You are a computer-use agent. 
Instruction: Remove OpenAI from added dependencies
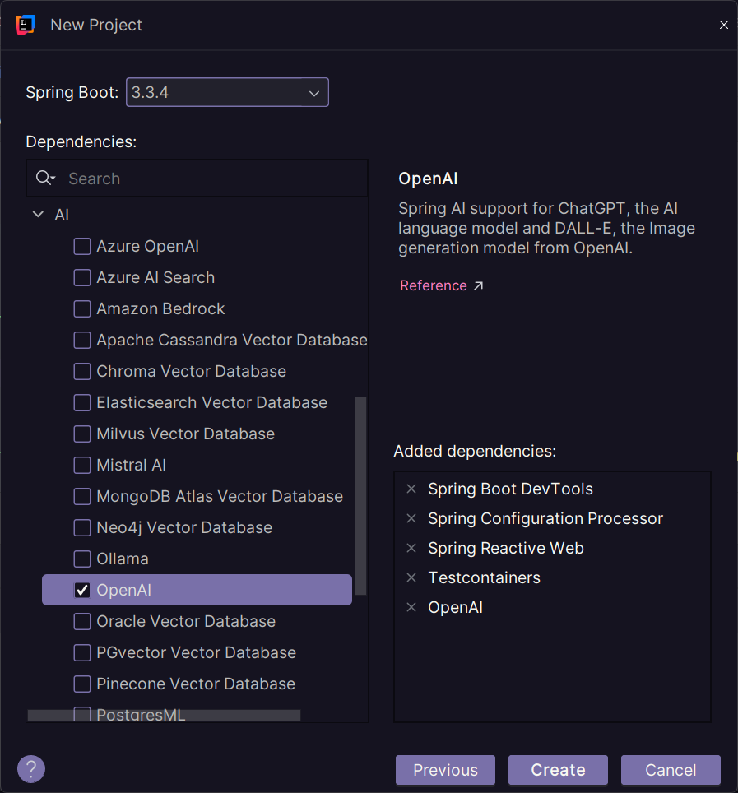tap(411, 608)
